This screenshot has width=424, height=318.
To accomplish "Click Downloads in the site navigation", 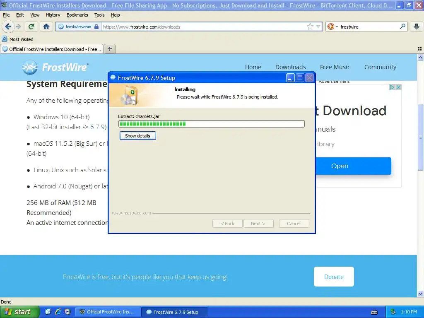I will click(x=290, y=67).
